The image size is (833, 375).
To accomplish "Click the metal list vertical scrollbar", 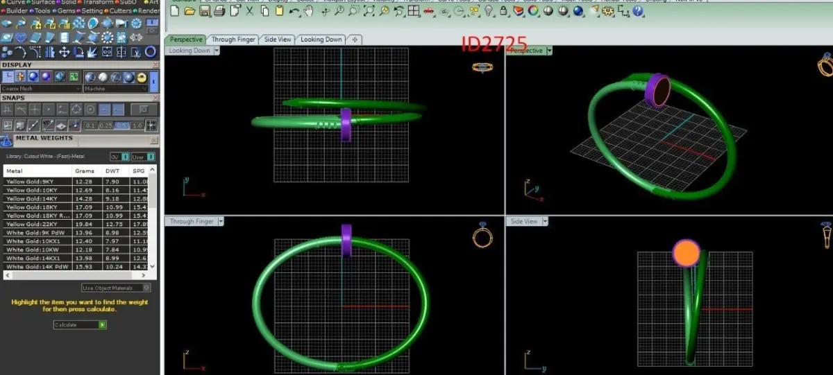I will pos(153,218).
